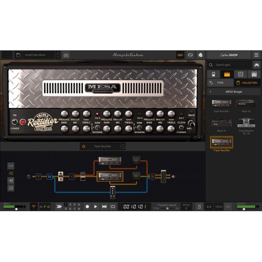Go back from MESA Boogie collection
The image size is (262, 262).
(x=211, y=92)
